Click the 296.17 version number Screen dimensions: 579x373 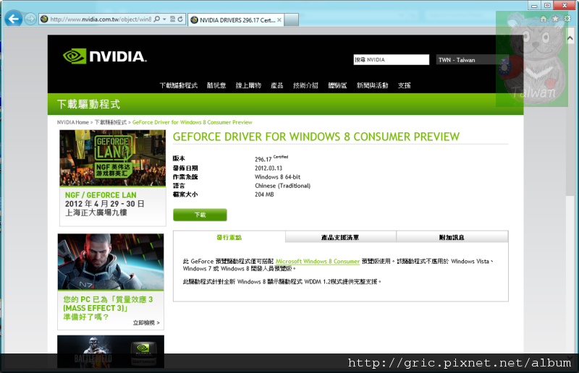(263, 159)
